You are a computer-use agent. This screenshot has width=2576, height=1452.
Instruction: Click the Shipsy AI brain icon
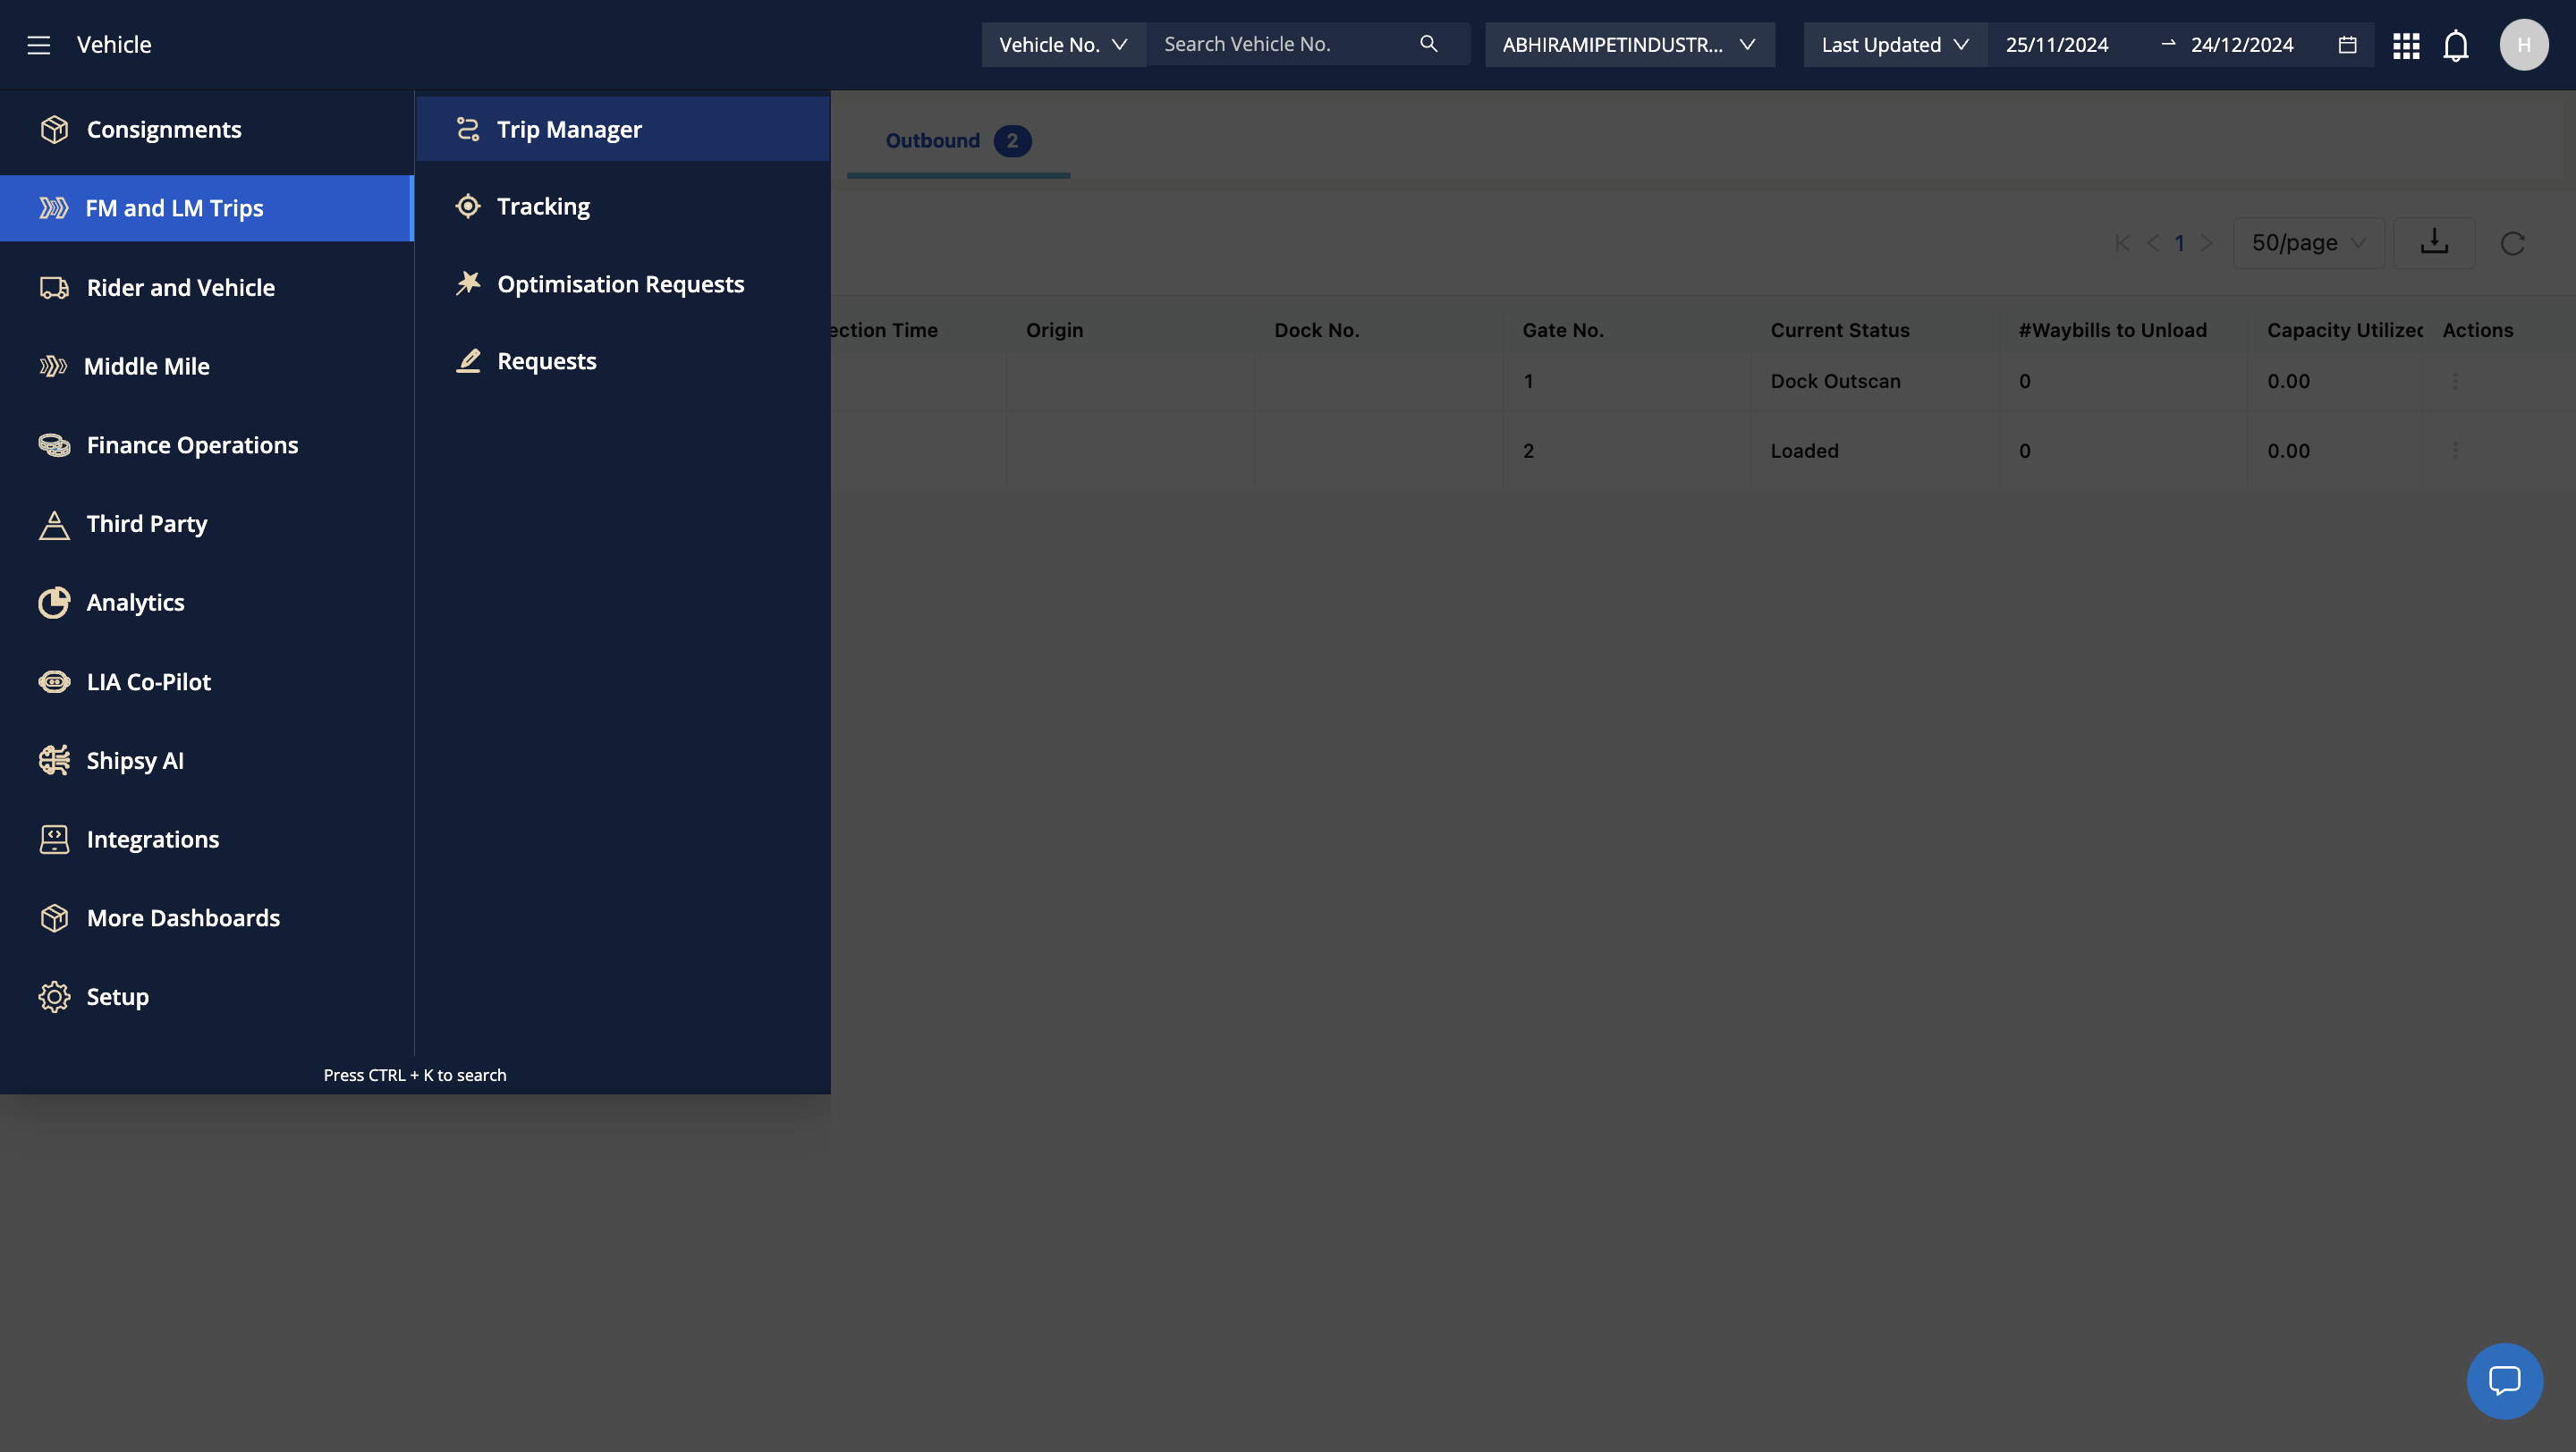tap(54, 761)
